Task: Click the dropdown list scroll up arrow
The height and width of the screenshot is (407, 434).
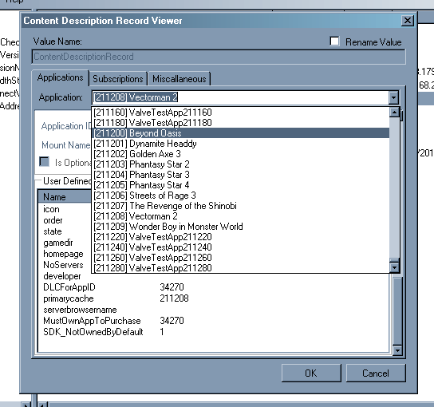Action: click(x=394, y=113)
